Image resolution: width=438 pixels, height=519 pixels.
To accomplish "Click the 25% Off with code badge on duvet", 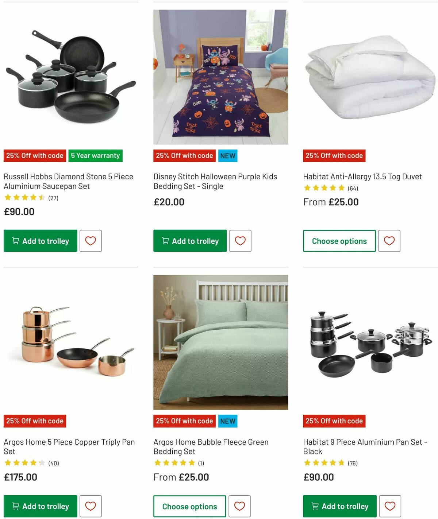I will tap(334, 155).
